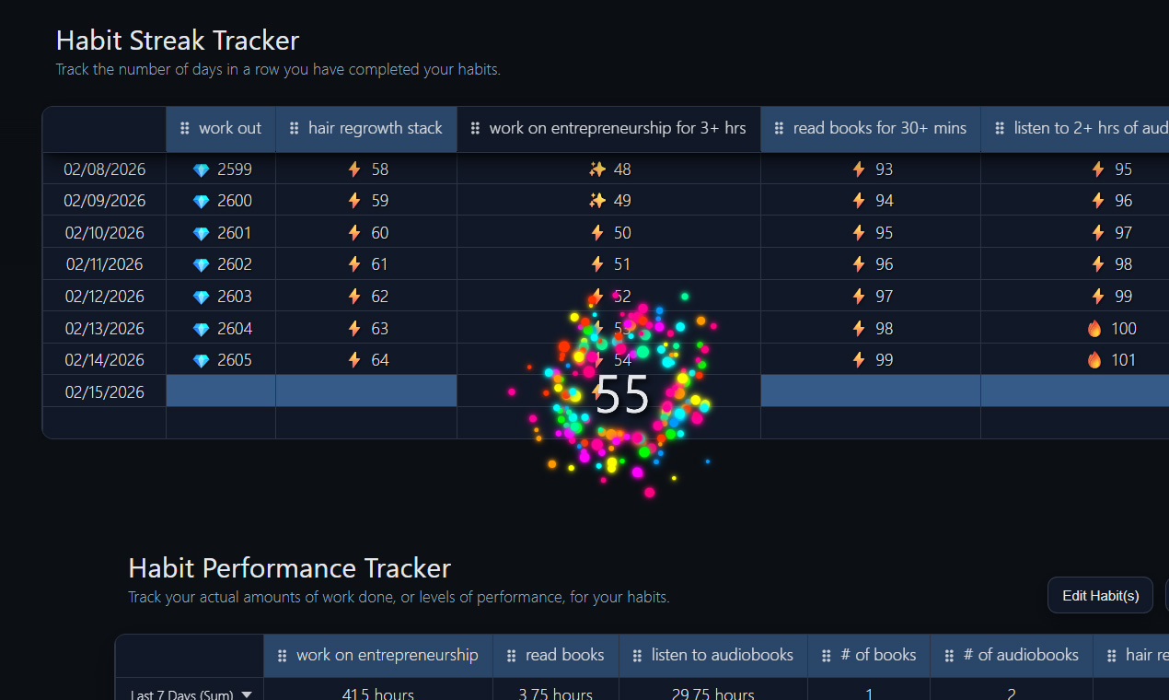Click the date 02/13/2026
Viewport: 1169px width, 700px height.
(x=104, y=329)
